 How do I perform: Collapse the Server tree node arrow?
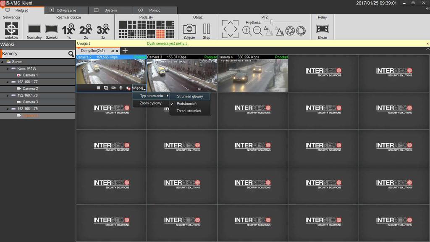point(3,62)
